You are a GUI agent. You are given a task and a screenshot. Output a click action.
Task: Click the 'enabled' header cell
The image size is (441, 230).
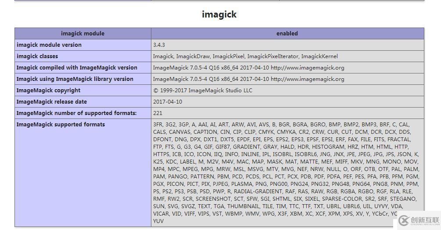click(x=287, y=33)
